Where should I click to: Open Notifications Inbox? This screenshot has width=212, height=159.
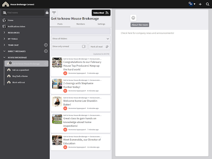[17, 26]
